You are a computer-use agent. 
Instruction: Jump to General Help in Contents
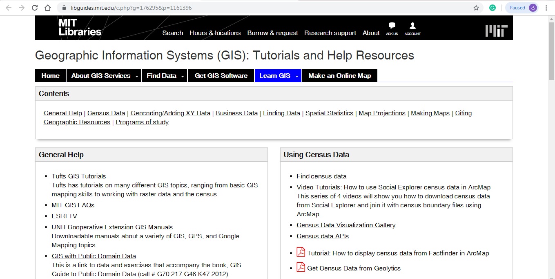pos(63,113)
